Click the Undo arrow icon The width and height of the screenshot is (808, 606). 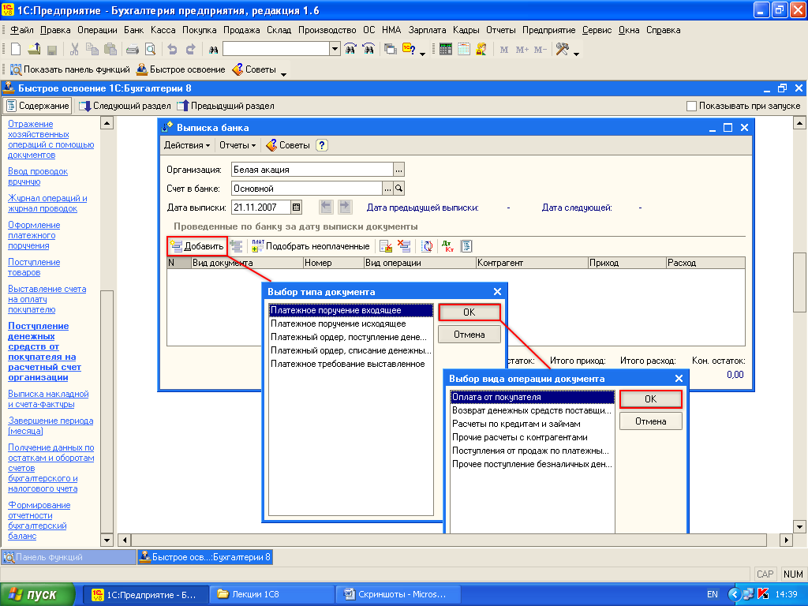[x=172, y=50]
